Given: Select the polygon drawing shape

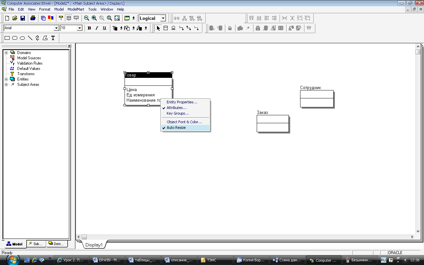Looking at the screenshot, I should tap(45, 38).
